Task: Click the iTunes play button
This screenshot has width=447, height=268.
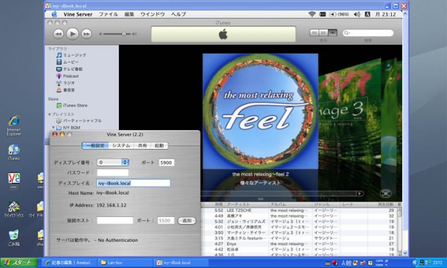Action: pyautogui.click(x=72, y=33)
